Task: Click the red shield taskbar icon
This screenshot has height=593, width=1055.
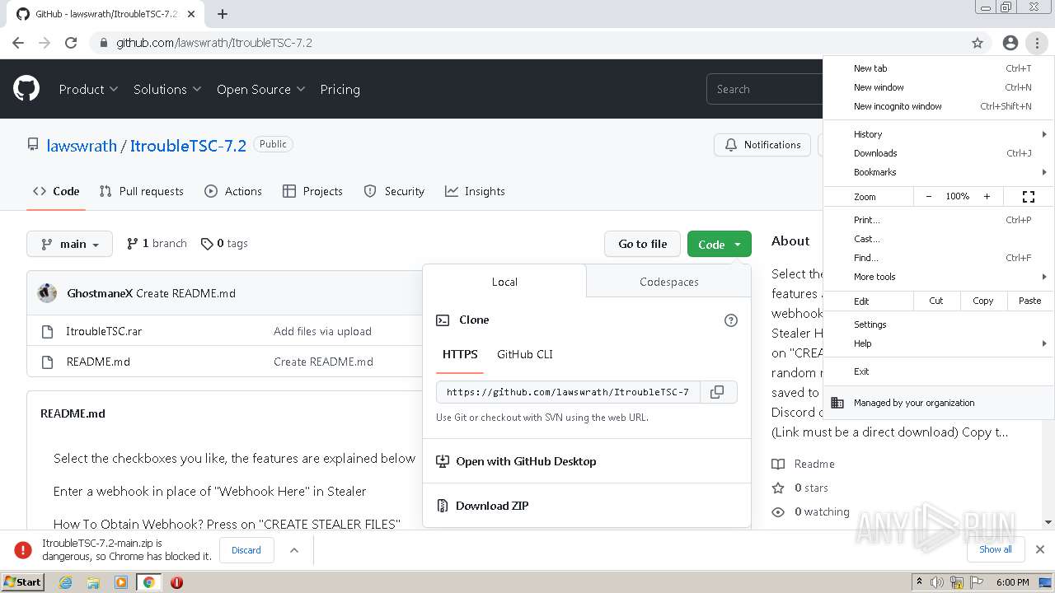Action: coord(176,582)
